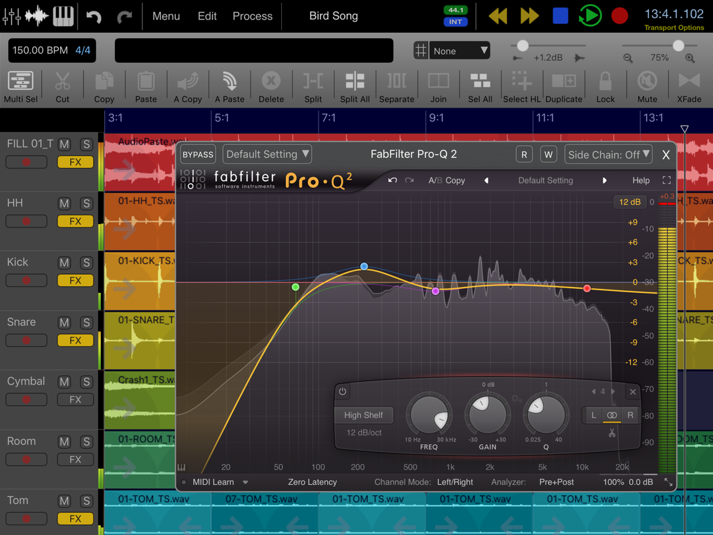
Task: Click the Split tool
Action: (313, 88)
